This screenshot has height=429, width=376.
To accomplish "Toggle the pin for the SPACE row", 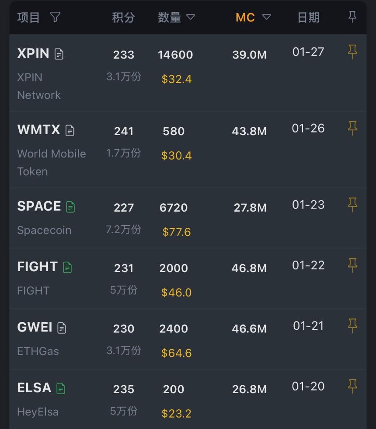I will coord(352,205).
